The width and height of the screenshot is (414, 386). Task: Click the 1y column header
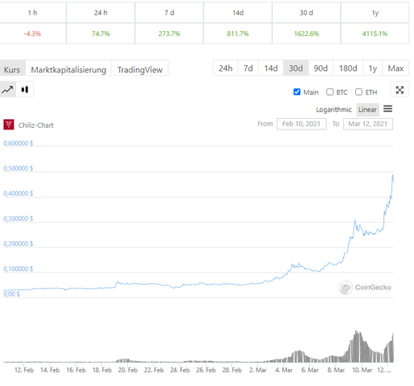[x=375, y=13]
